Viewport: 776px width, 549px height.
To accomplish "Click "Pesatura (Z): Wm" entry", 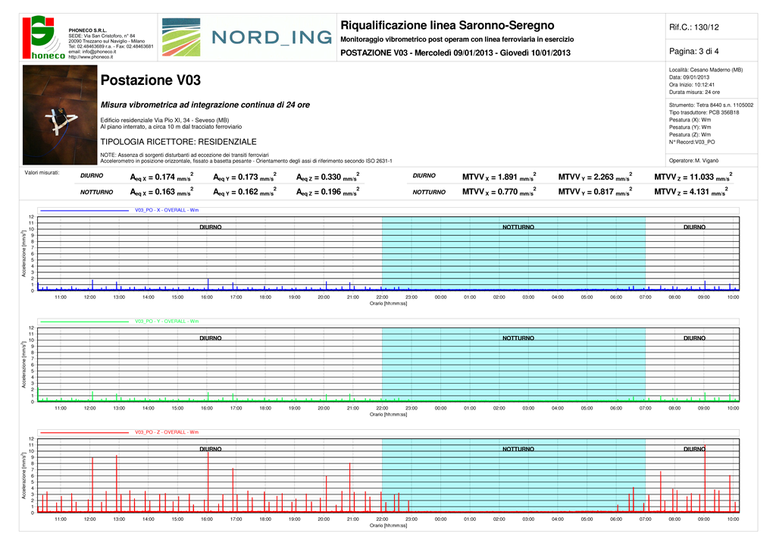I will tap(690, 135).
